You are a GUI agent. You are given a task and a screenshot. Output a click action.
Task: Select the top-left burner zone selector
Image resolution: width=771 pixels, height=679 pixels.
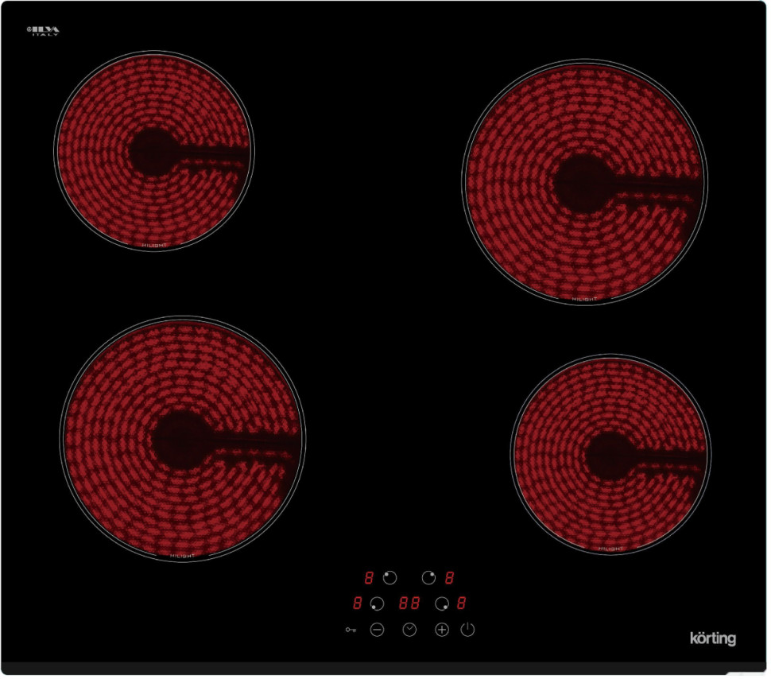(x=389, y=578)
